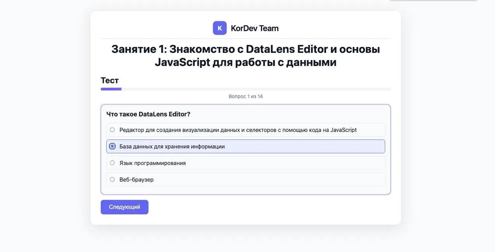
Task: Click the 'Вопрос 1 из 14' counter text
Action: tap(246, 96)
